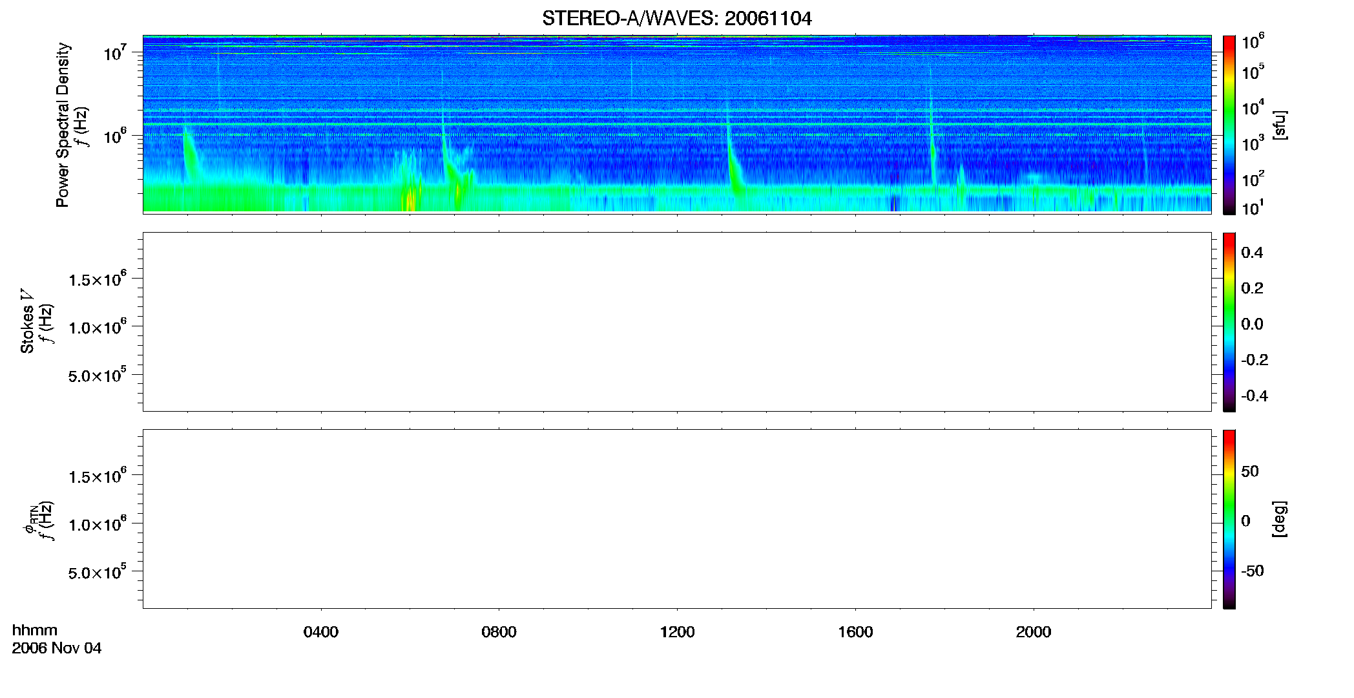
Task: Click the 10^7 frequency tick on spectrogram axis
Action: [114, 53]
